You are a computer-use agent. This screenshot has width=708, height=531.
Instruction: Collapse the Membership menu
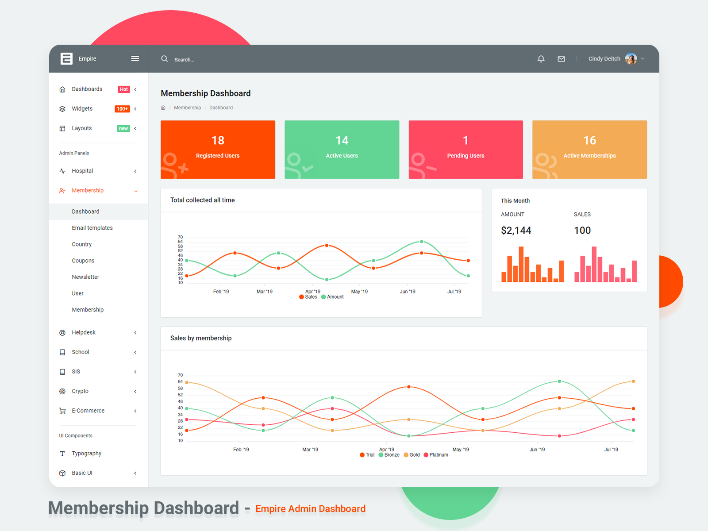click(135, 191)
